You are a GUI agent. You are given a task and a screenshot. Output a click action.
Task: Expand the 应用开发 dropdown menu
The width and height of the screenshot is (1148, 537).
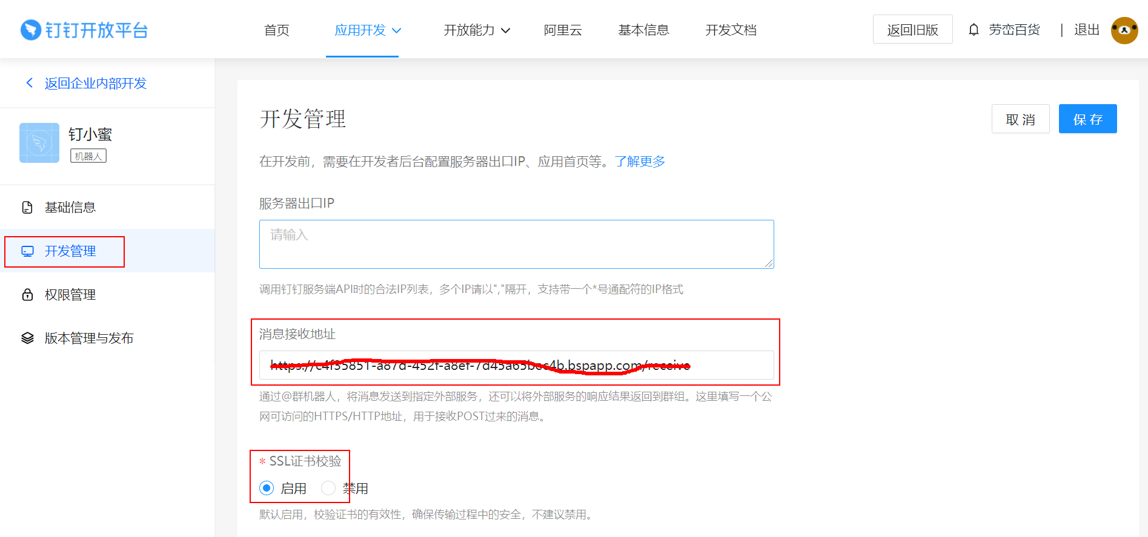pyautogui.click(x=367, y=30)
